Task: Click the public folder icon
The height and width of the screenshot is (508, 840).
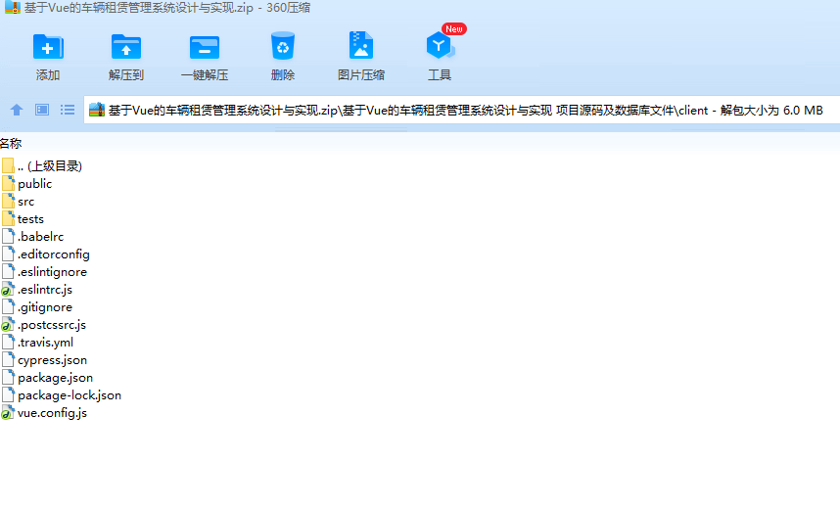Action: click(8, 183)
